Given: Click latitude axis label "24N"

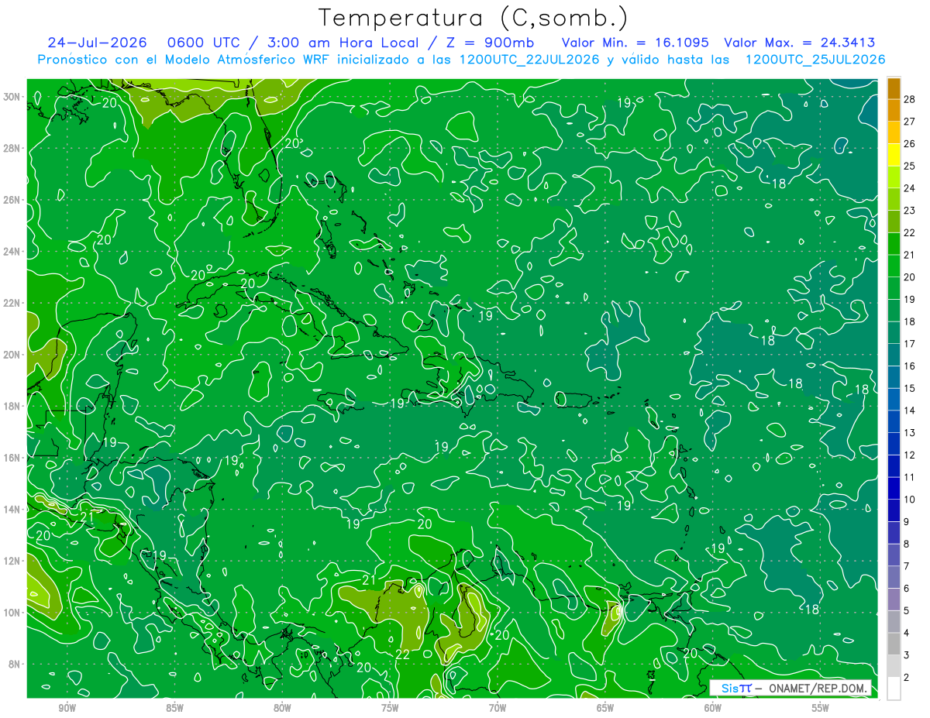Looking at the screenshot, I should (x=12, y=252).
